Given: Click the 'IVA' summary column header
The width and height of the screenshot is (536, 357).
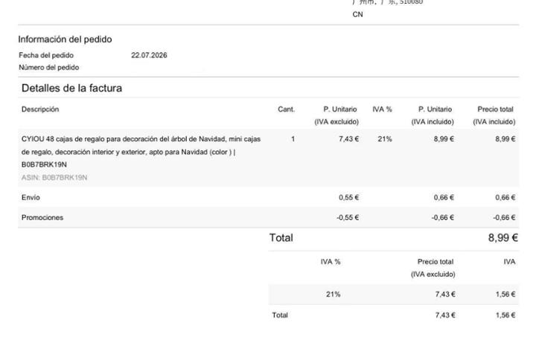Looking at the screenshot, I should click(509, 262).
